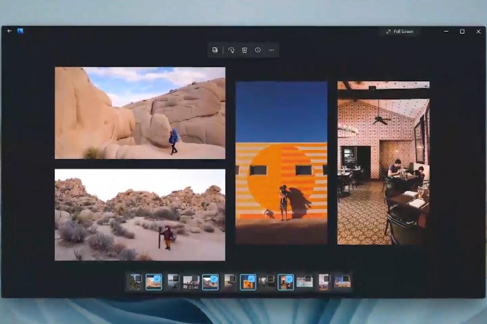Uncheck the orange wall thumbnail checkbox
This screenshot has width=487, height=324.
pos(251,279)
